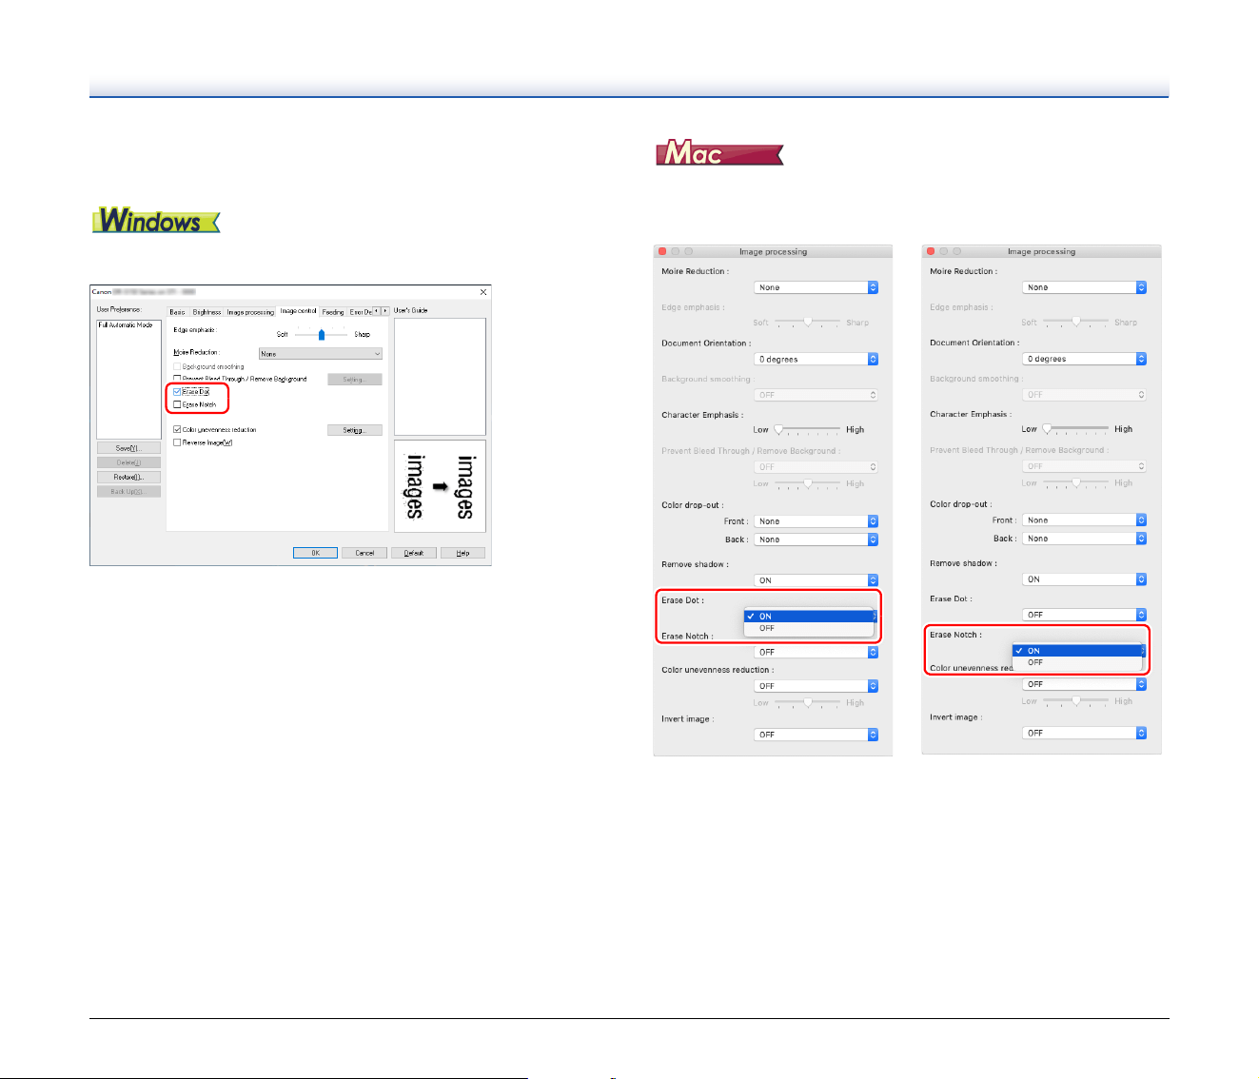Click the Edge emphasis slider handle in Windows dialog
This screenshot has height=1079, width=1259.
[x=322, y=334]
